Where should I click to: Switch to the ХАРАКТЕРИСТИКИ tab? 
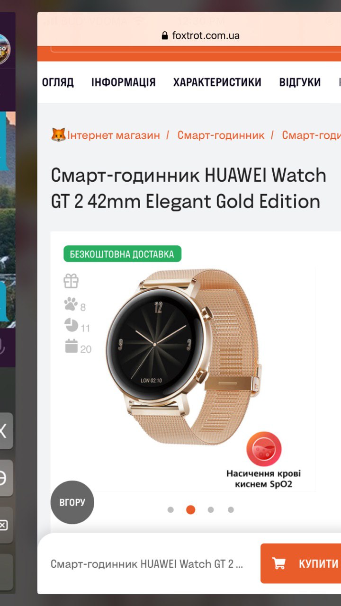[x=217, y=82]
